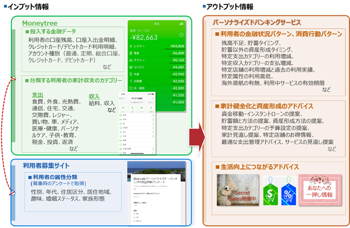Viewport: 350px width, 228px height.
Task: Open the 交際費 expense row showing -¥2,500
Action: [x=157, y=81]
